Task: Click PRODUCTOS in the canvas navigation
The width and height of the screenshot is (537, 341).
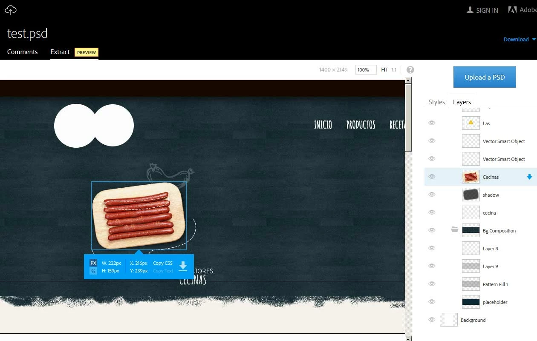Action: coord(361,125)
